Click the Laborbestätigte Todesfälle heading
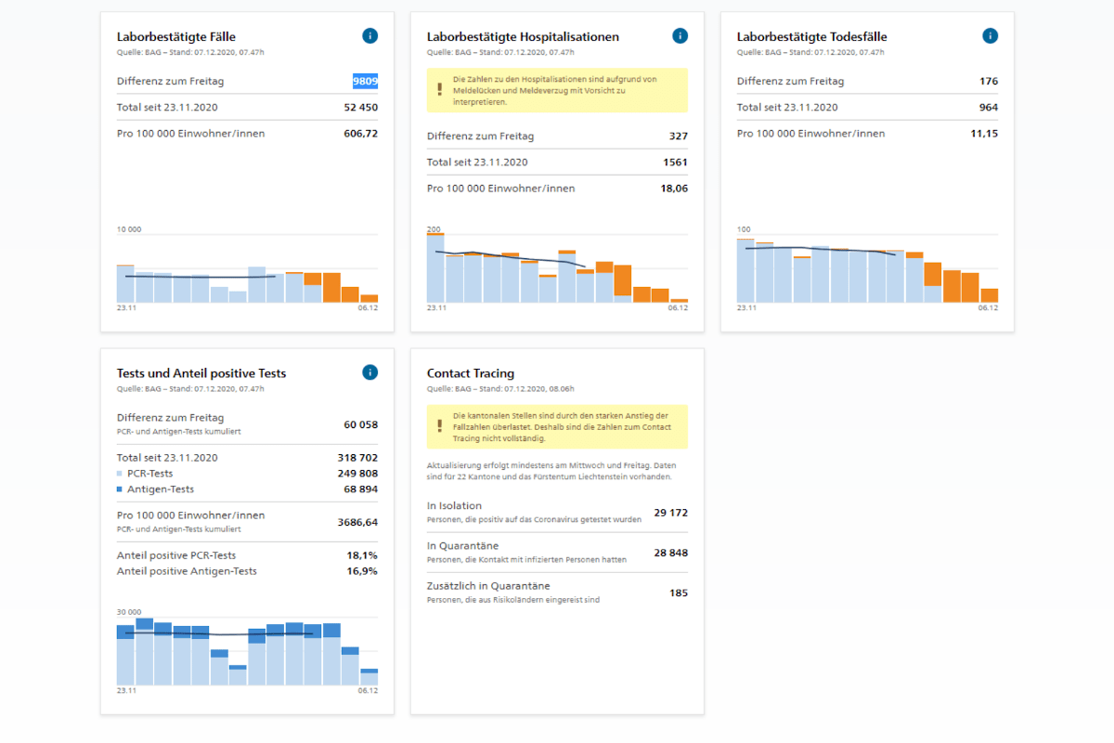Image resolution: width=1114 pixels, height=743 pixels. pos(812,37)
